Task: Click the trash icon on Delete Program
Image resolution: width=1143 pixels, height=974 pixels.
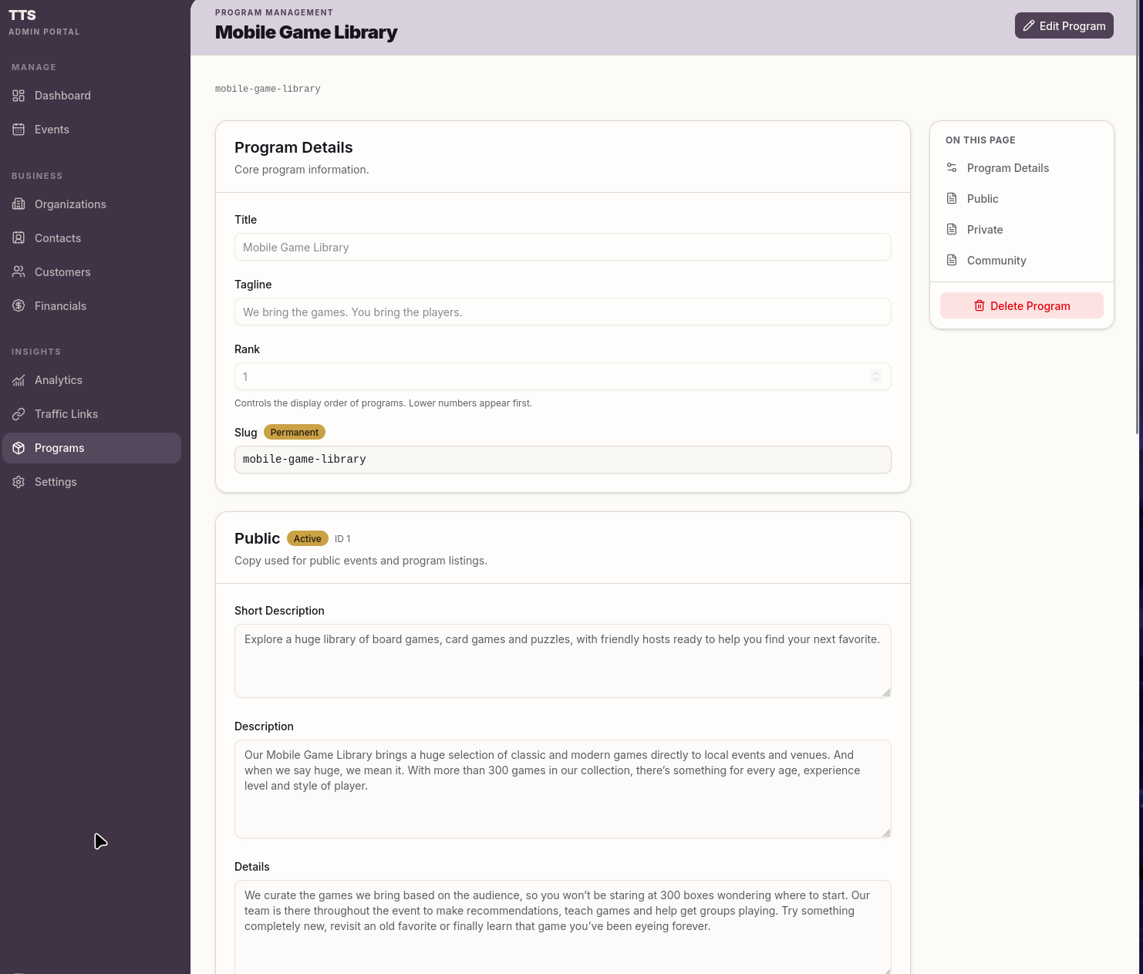Action: (979, 306)
